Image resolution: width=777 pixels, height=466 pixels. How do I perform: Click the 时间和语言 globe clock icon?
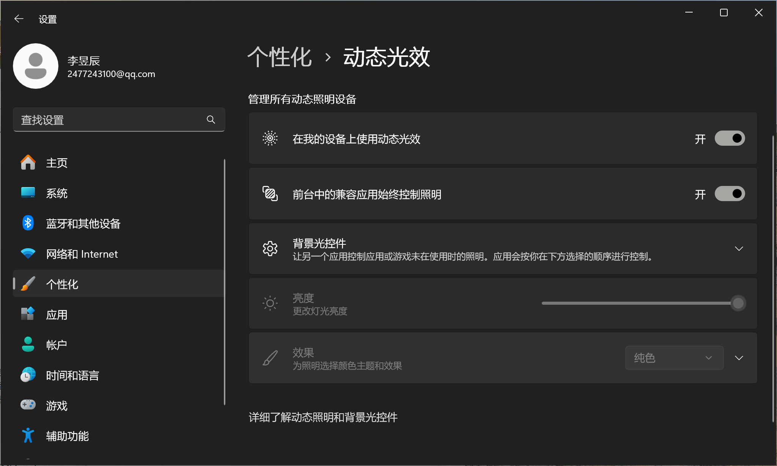(x=28, y=375)
